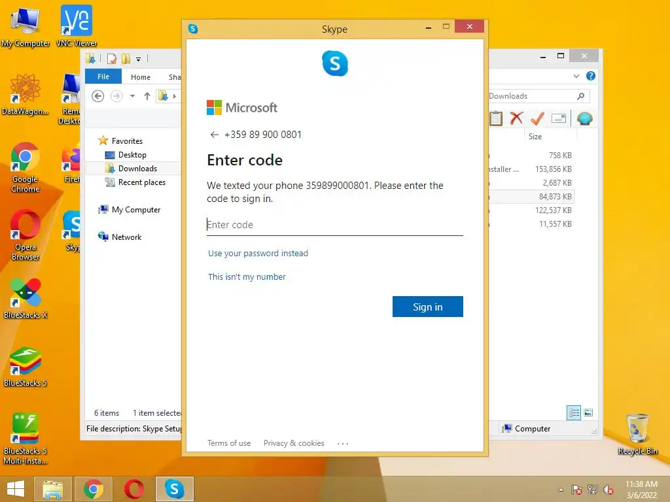Open BlueStacks 5 desktop shortcut

(26, 367)
